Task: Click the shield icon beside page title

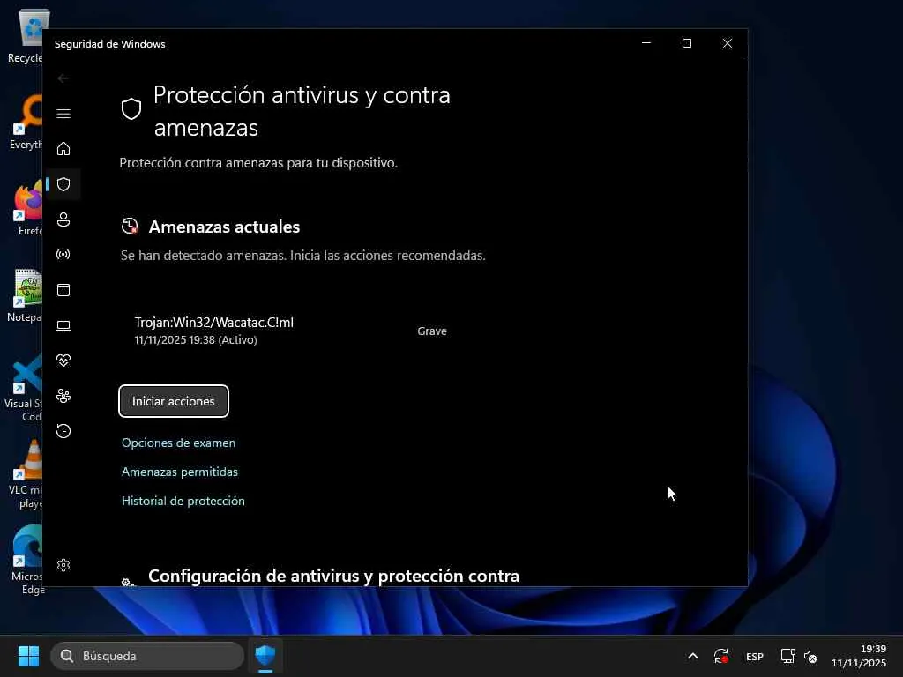Action: pos(131,108)
